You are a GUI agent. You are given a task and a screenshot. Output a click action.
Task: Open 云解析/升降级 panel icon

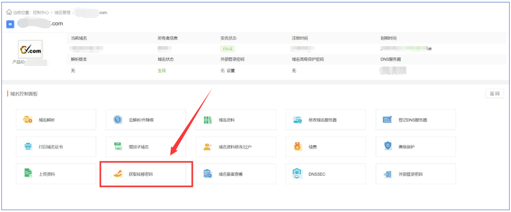tap(117, 120)
